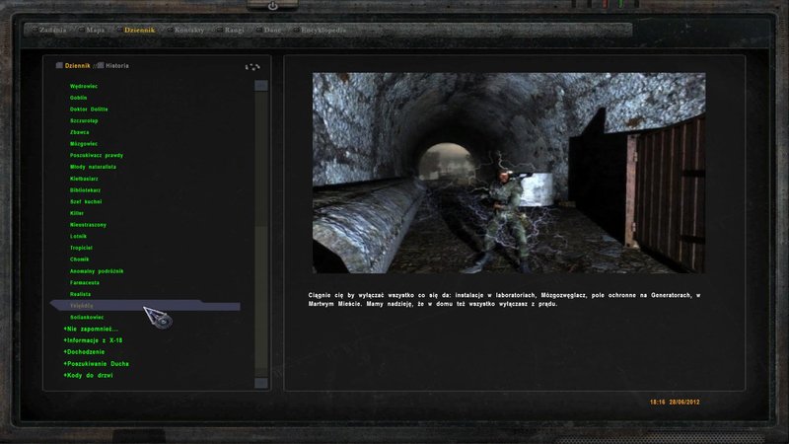The width and height of the screenshot is (789, 444).
Task: Select the Młody naturalista entry
Action: (x=93, y=167)
